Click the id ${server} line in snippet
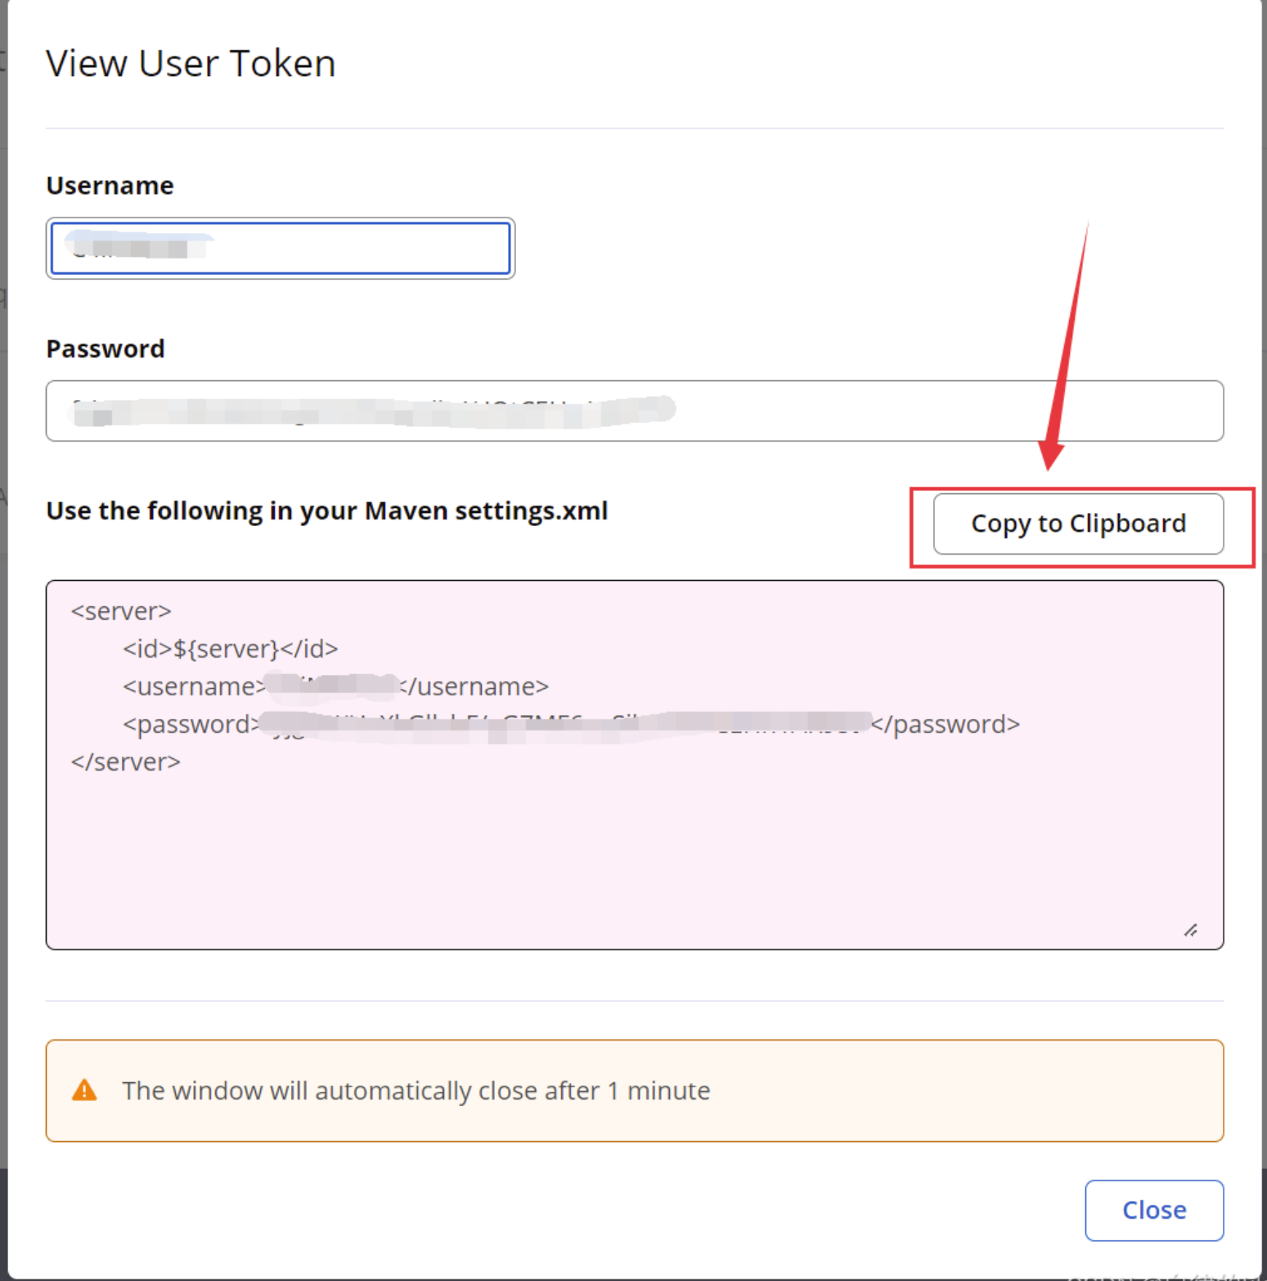Viewport: 1267px width, 1281px height. point(230,649)
